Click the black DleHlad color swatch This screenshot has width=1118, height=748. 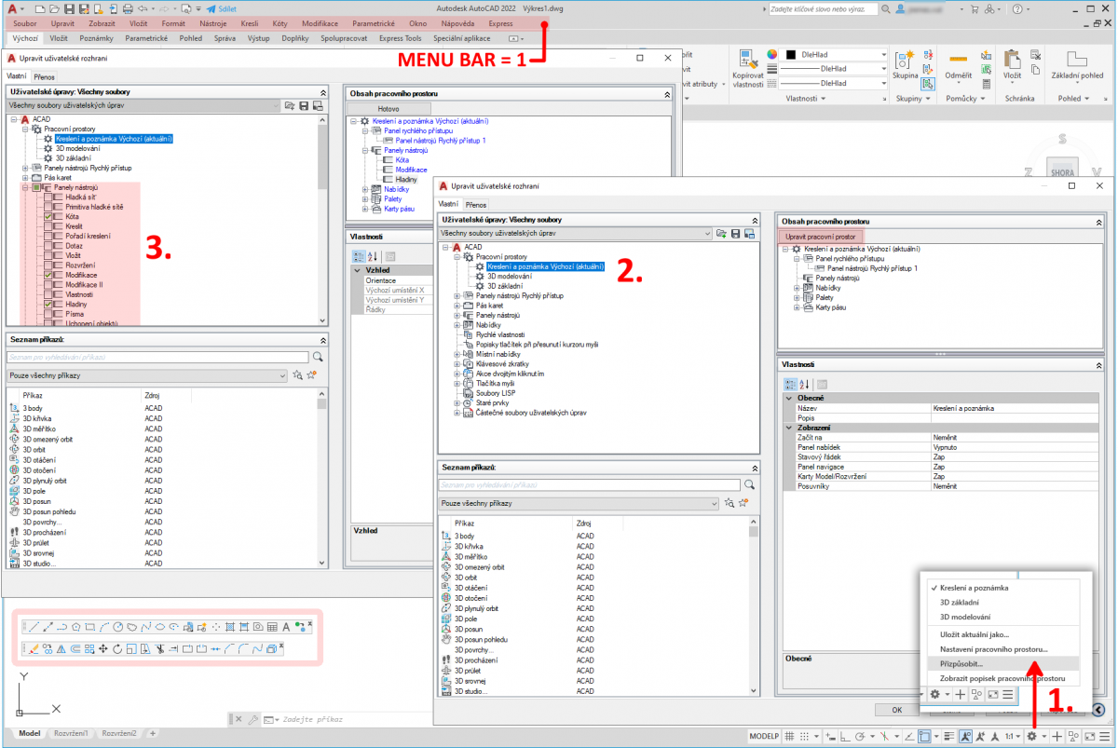791,55
